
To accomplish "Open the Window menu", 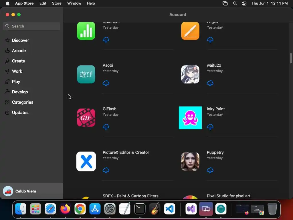I will [x=74, y=3].
